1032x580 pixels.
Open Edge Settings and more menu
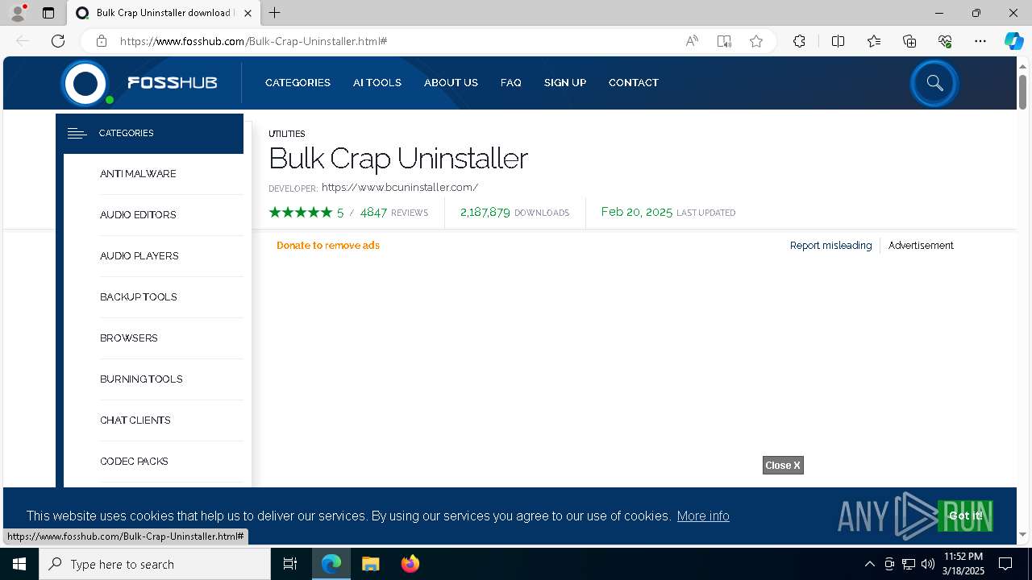pos(980,41)
